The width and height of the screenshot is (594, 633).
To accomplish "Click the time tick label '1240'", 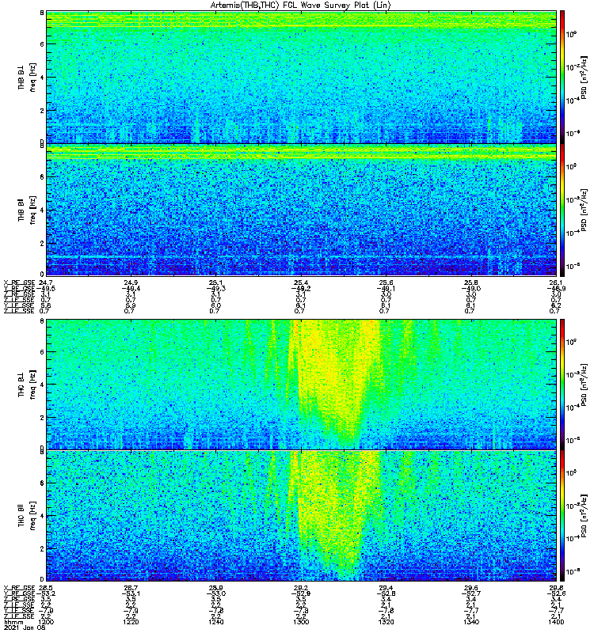I will tap(215, 622).
